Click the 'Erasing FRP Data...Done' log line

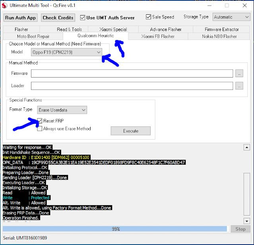[26, 213]
